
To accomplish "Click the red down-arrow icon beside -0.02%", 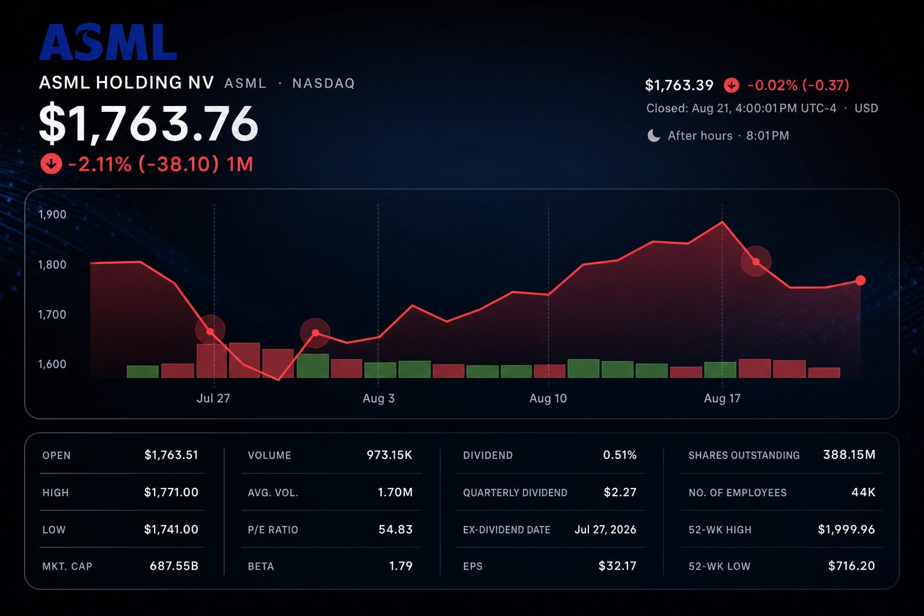I will [731, 85].
